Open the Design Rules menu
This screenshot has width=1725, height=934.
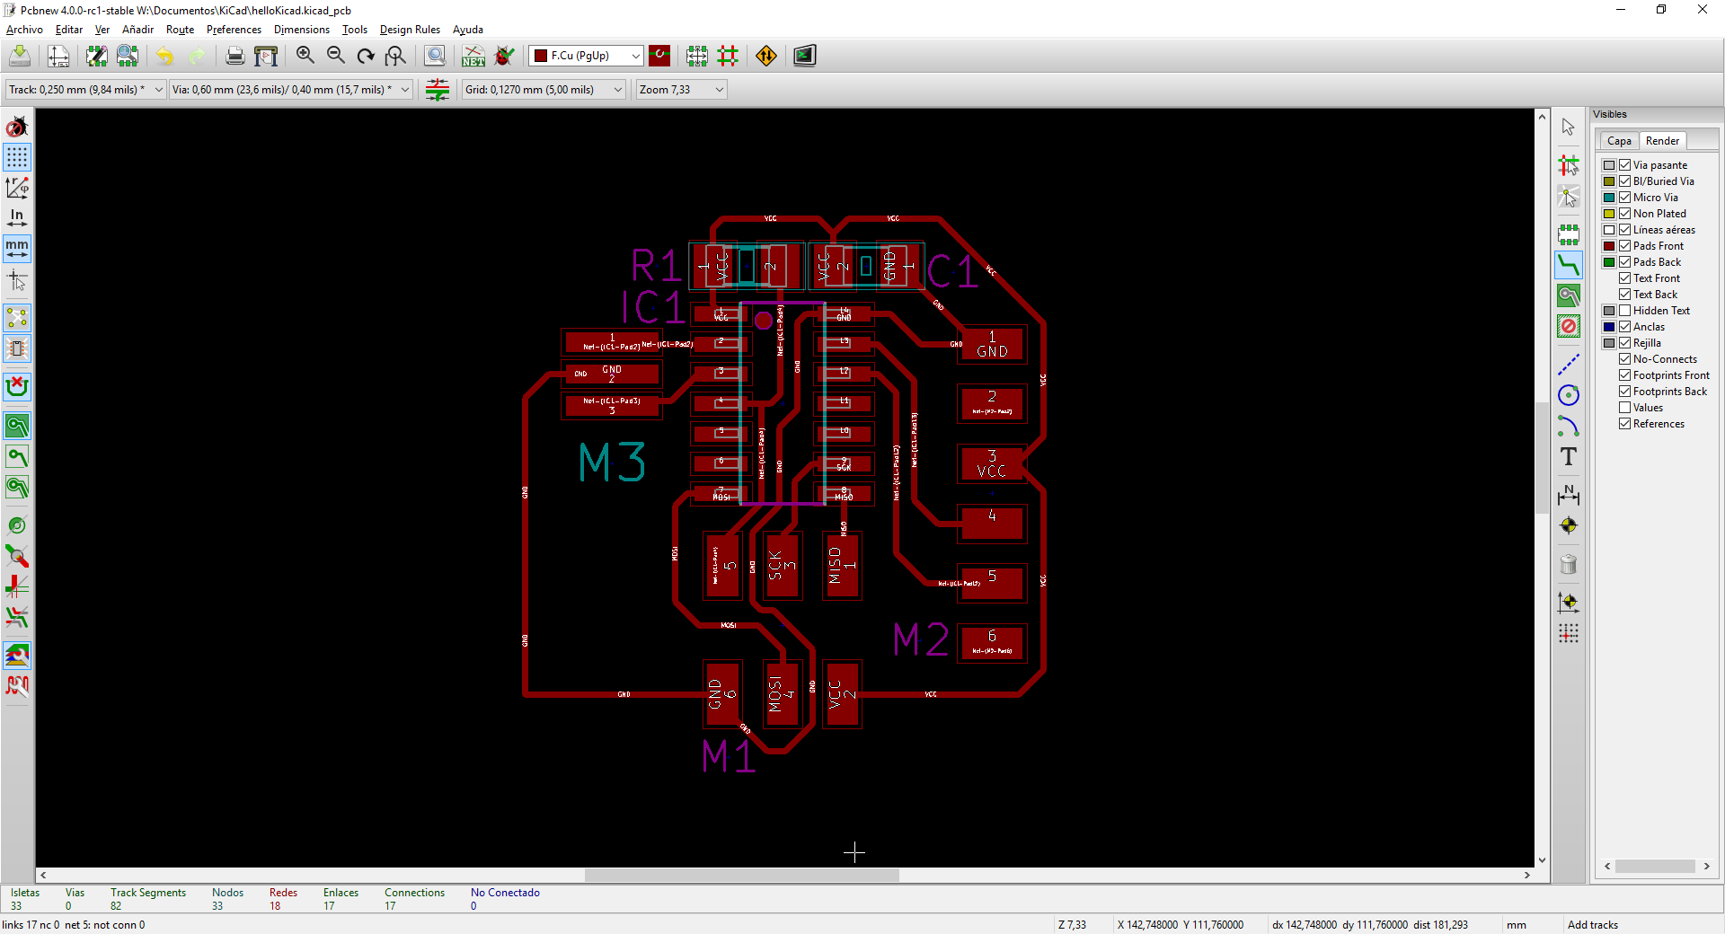[410, 30]
